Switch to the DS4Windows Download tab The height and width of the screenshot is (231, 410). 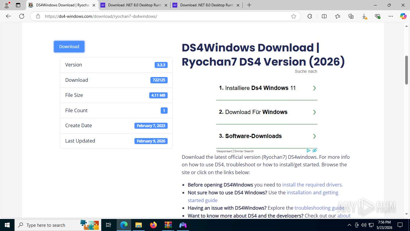pyautogui.click(x=62, y=5)
